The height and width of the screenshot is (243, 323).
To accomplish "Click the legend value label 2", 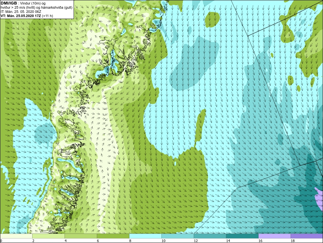I will pyautogui.click(x=33, y=241).
